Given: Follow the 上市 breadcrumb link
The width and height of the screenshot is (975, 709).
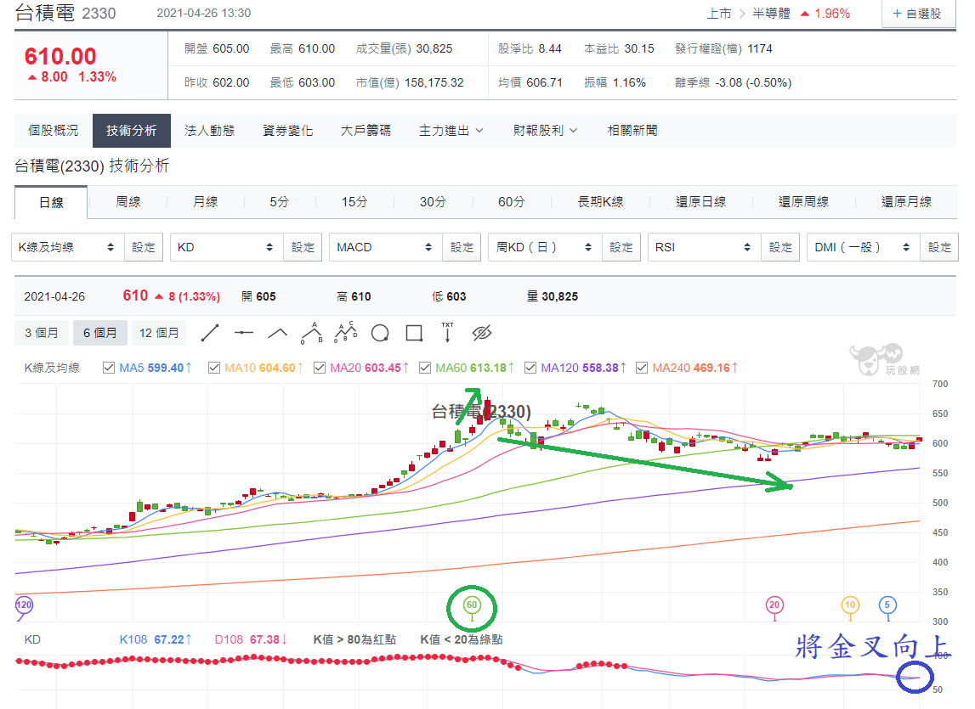Looking at the screenshot, I should 719,14.
